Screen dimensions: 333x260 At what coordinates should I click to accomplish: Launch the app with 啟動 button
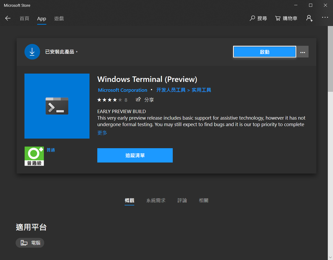(265, 52)
